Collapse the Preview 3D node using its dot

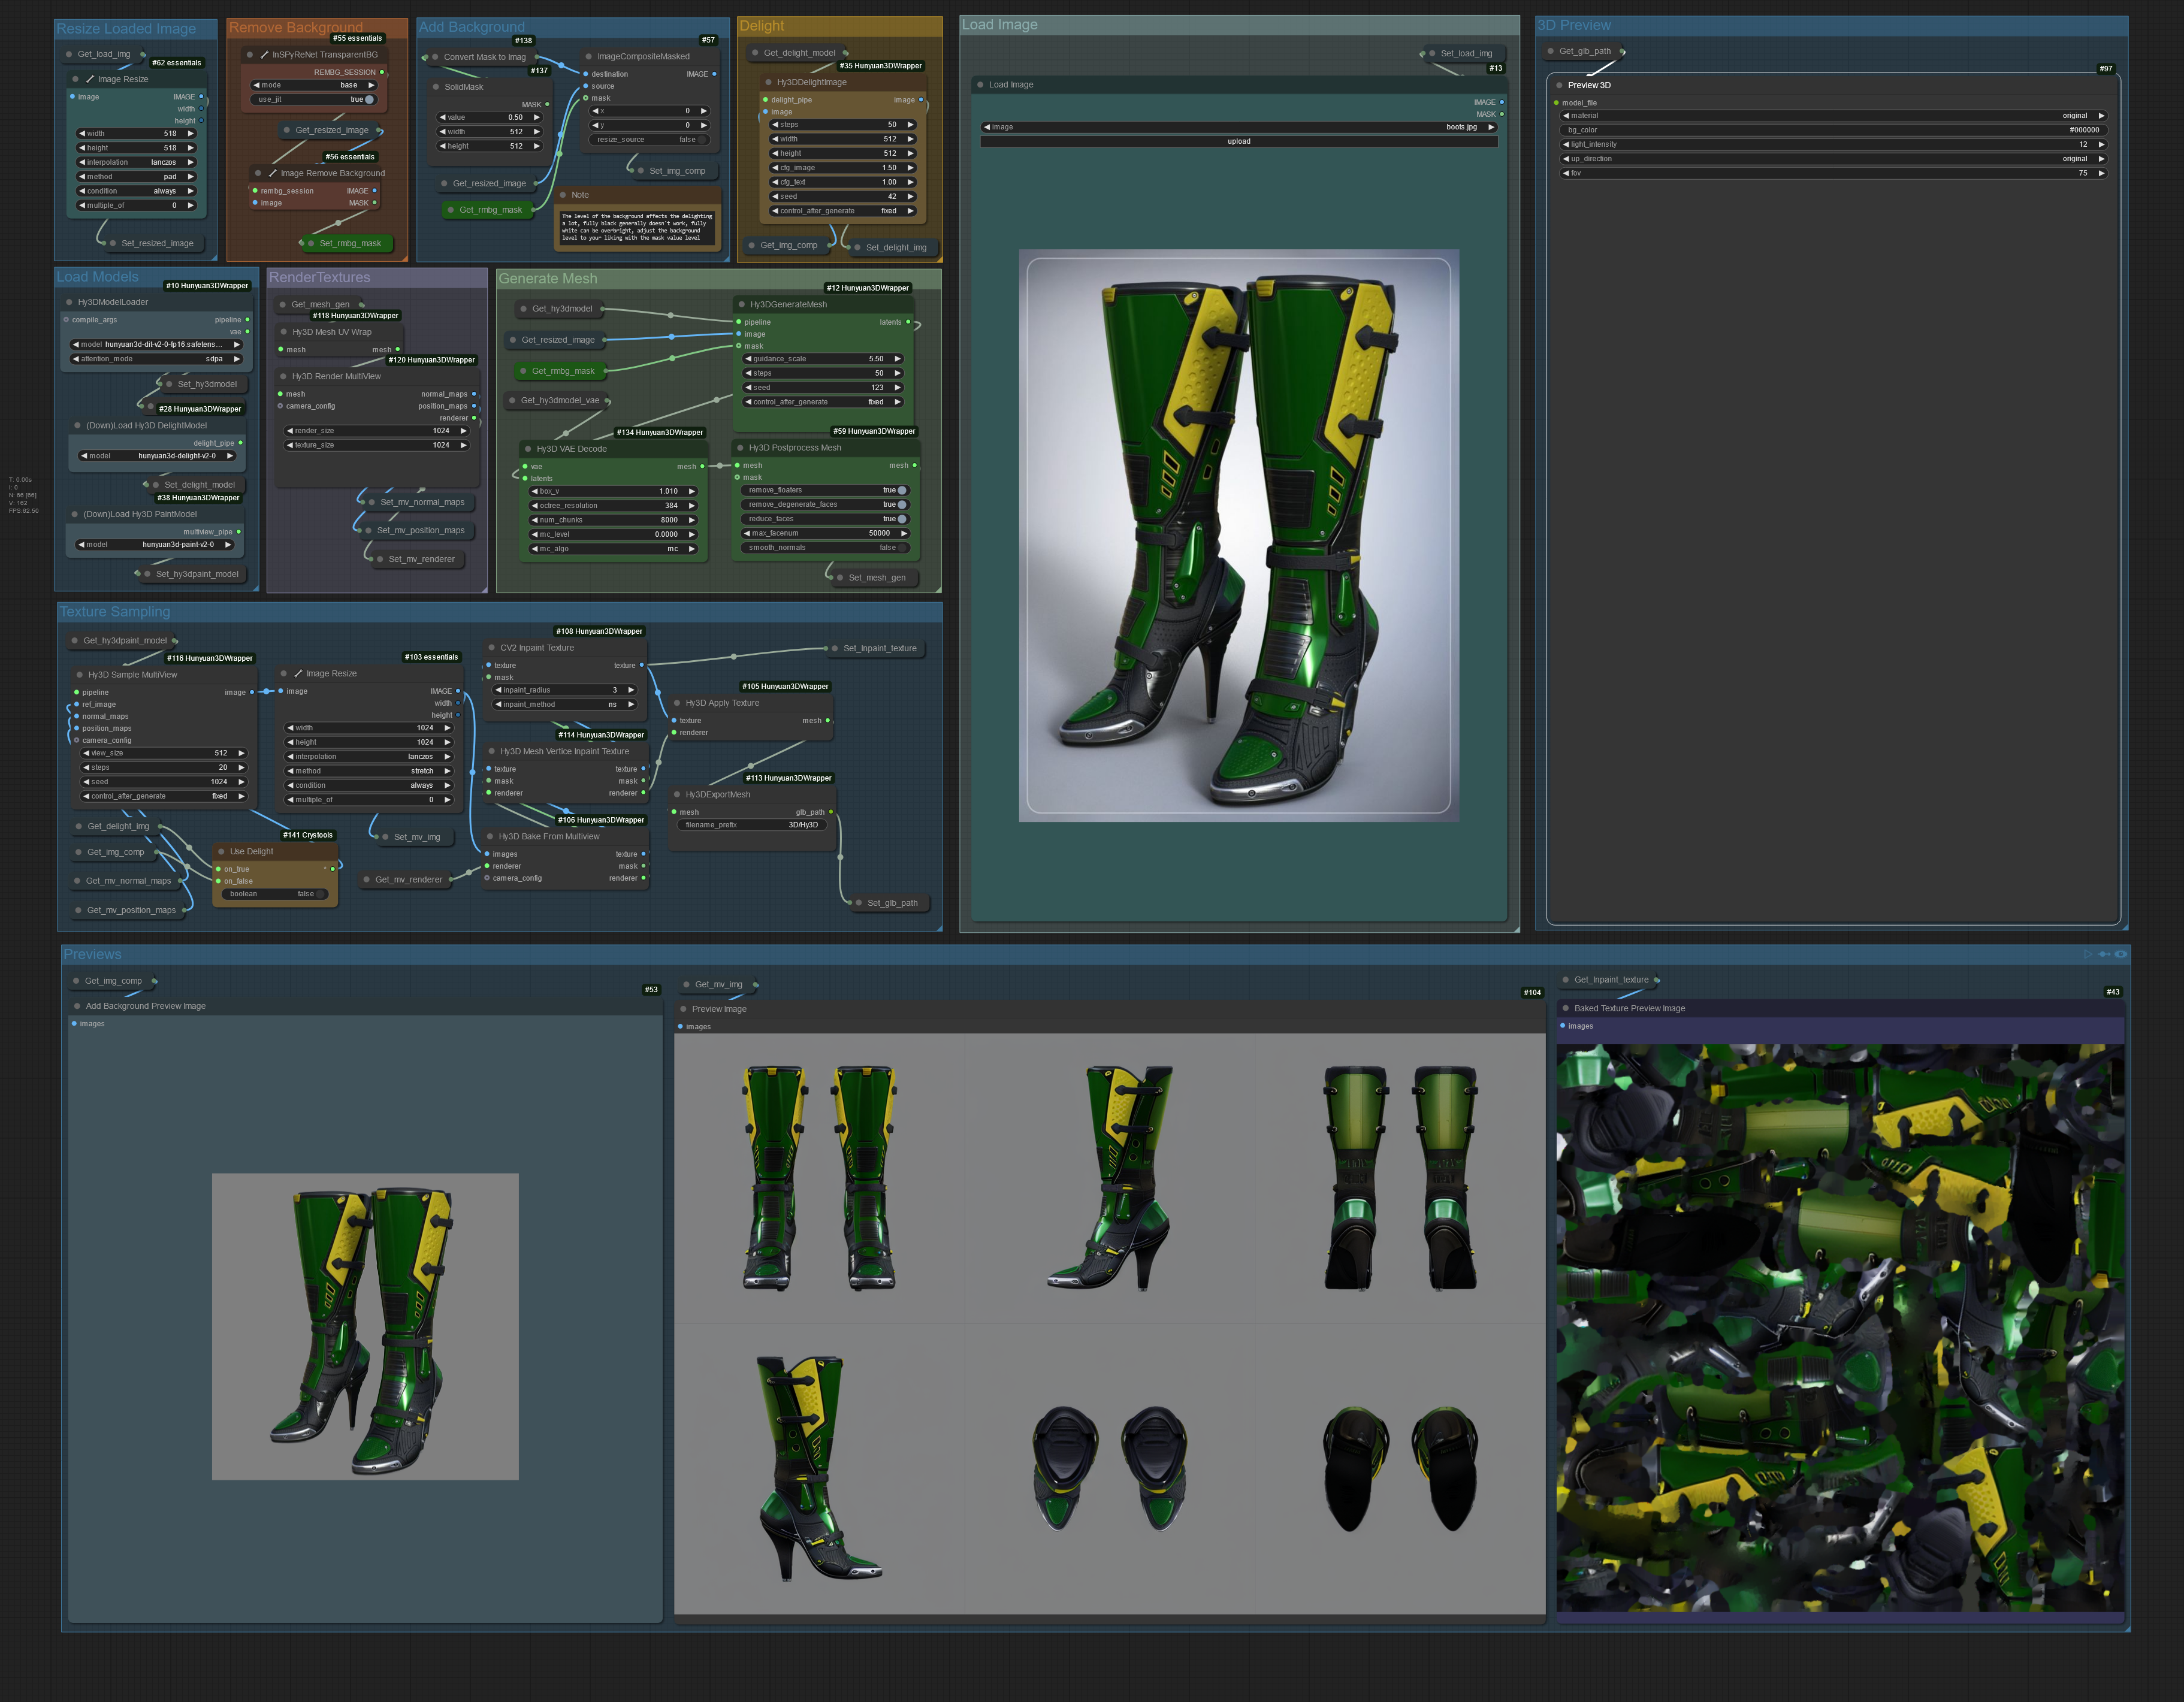1559,85
